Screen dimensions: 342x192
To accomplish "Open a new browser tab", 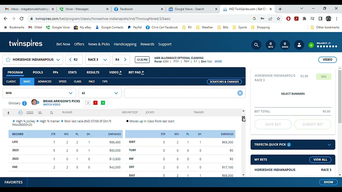I will point(280,9).
